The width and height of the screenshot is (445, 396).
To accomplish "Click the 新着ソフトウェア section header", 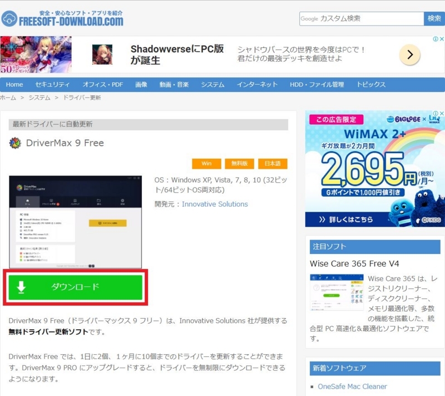I will 375,369.
